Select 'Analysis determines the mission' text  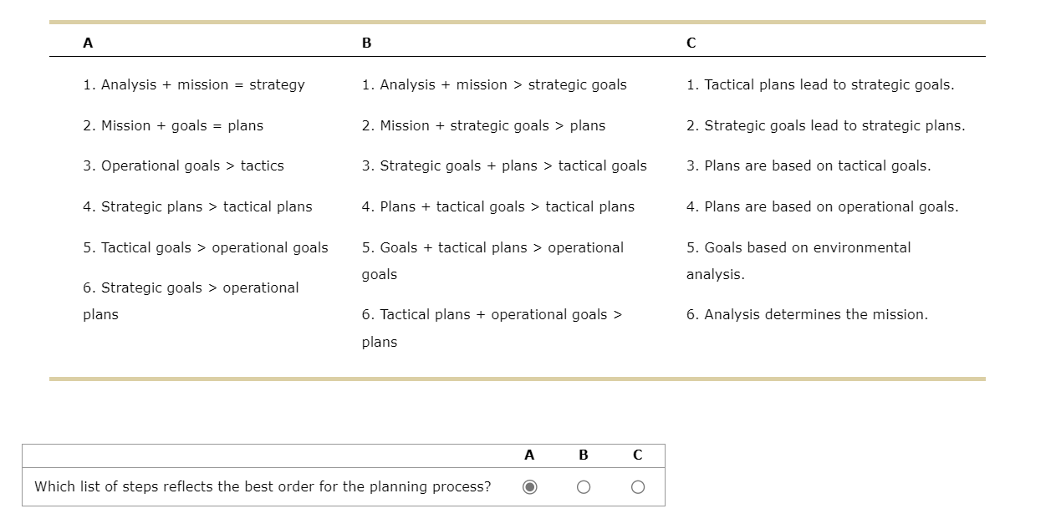(x=808, y=314)
